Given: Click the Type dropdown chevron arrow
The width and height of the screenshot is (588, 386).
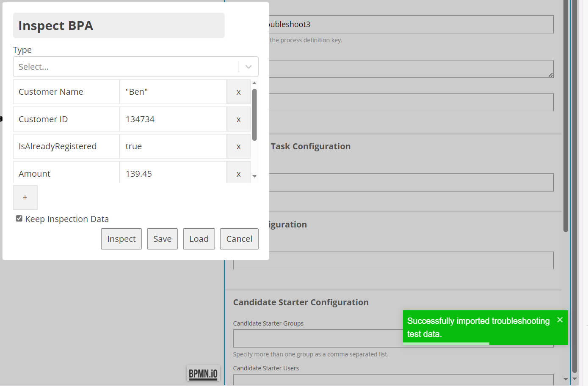Looking at the screenshot, I should click(x=248, y=67).
